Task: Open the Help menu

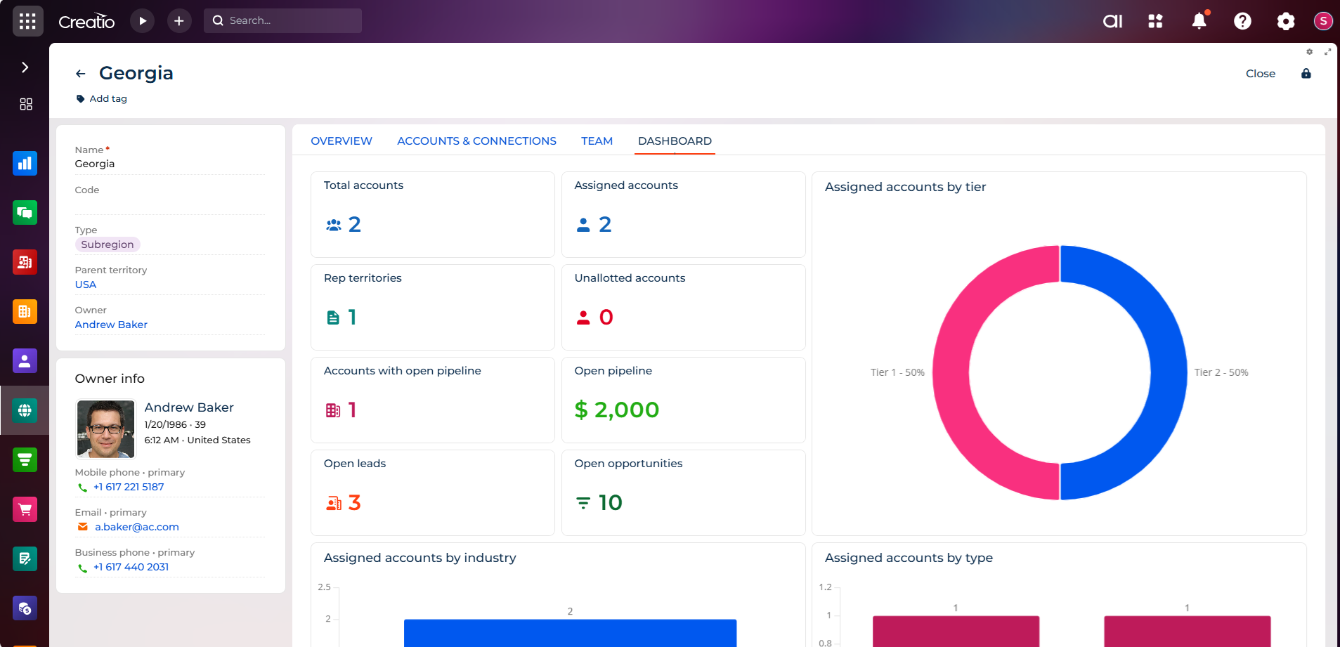Action: [x=1242, y=21]
